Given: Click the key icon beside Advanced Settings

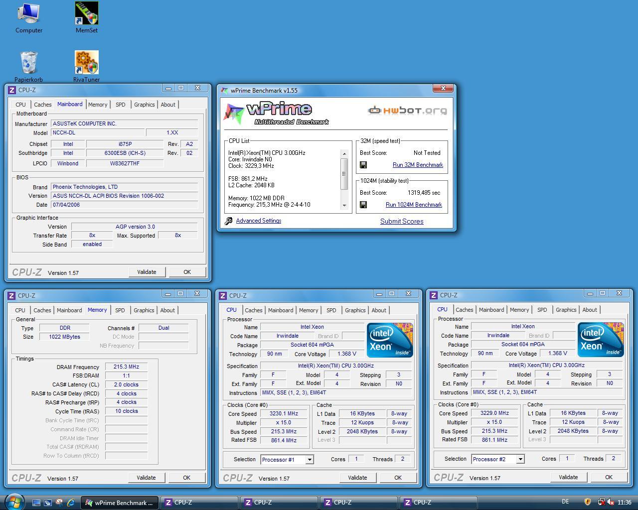Looking at the screenshot, I should (x=228, y=221).
